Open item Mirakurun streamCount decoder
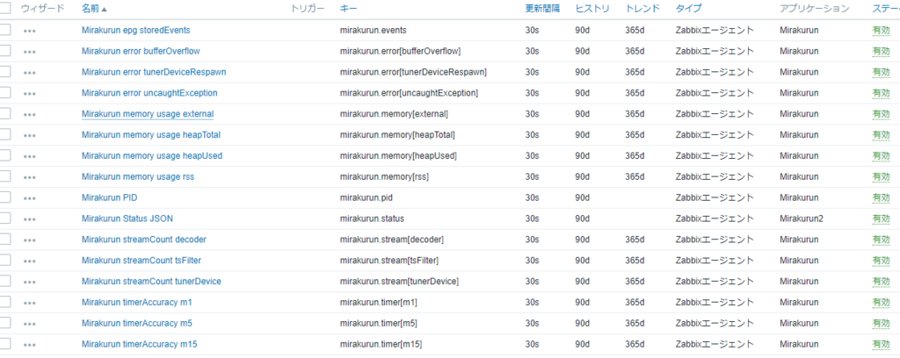900x358 pixels. pos(144,240)
